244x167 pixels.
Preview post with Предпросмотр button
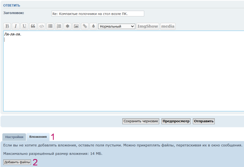pyautogui.click(x=176, y=121)
